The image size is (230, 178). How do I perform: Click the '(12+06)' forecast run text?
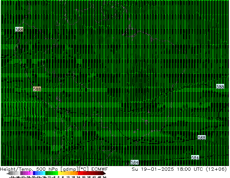216,169
